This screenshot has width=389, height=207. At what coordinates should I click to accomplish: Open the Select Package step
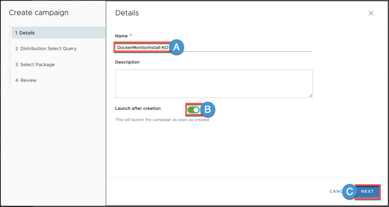(x=35, y=65)
